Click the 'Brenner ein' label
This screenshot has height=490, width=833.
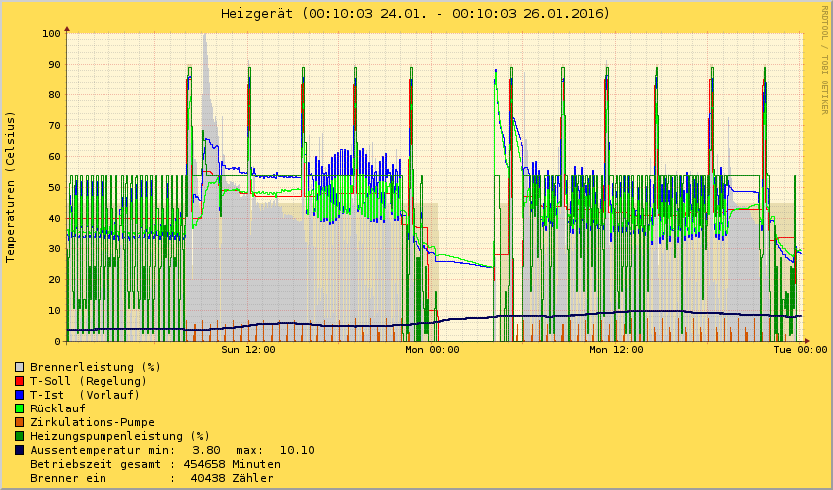[x=68, y=478]
